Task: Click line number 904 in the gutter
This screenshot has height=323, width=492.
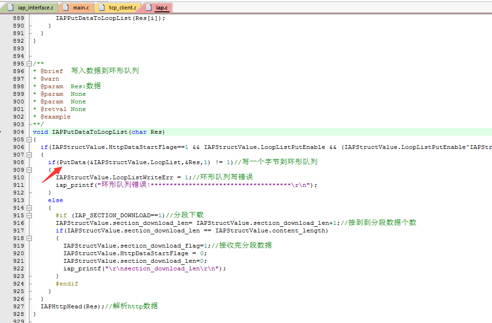Action: tap(19, 132)
